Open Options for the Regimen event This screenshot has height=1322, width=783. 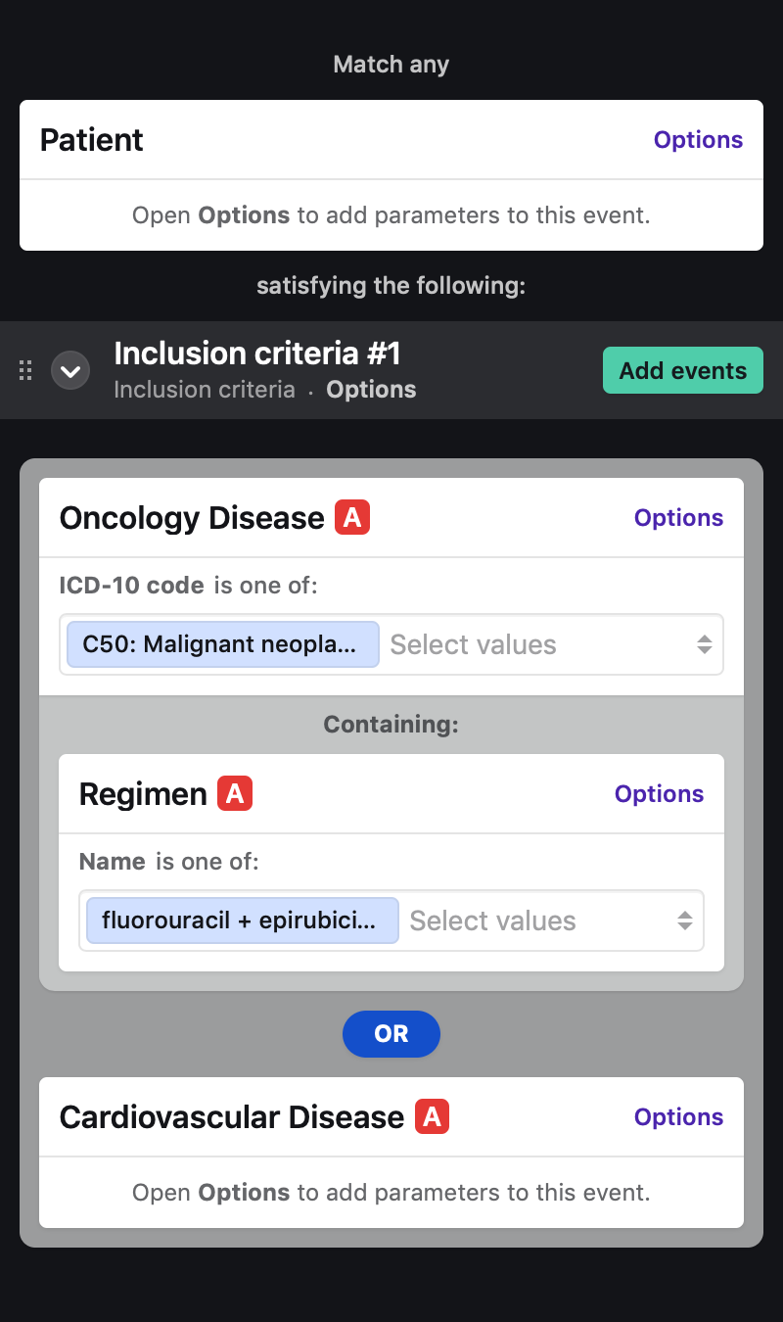click(x=659, y=794)
